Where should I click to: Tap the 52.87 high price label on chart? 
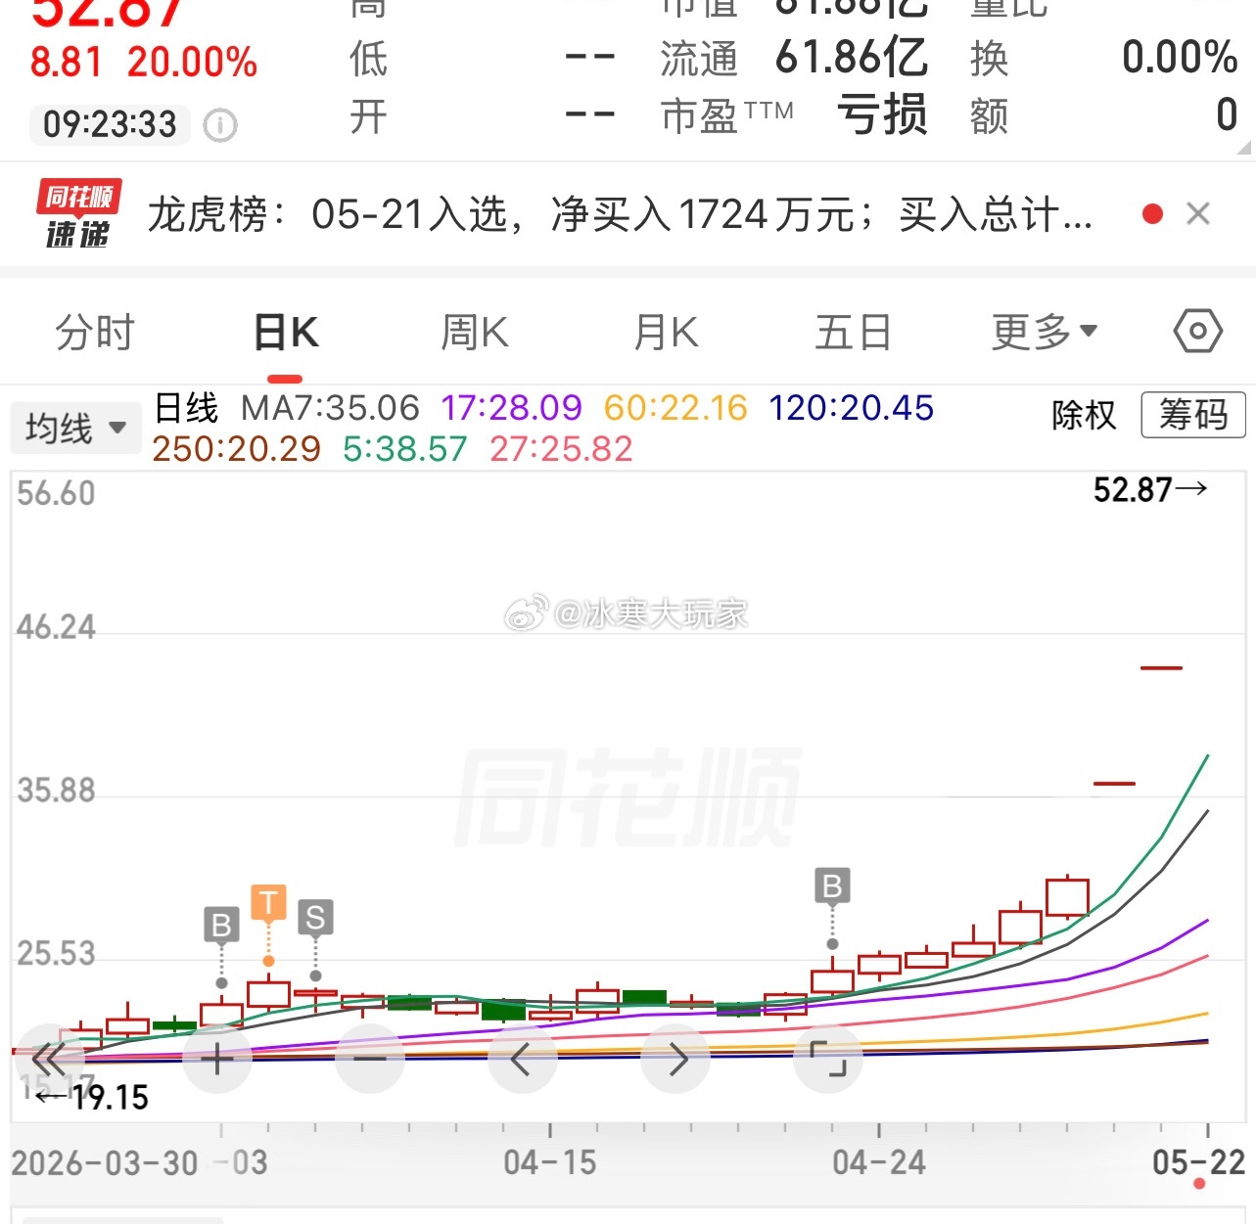(x=1150, y=489)
